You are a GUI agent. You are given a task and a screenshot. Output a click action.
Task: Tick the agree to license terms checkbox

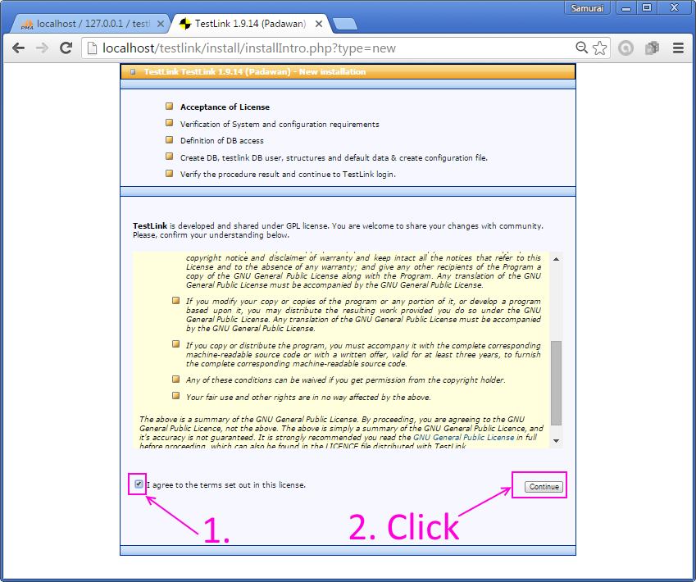click(139, 484)
